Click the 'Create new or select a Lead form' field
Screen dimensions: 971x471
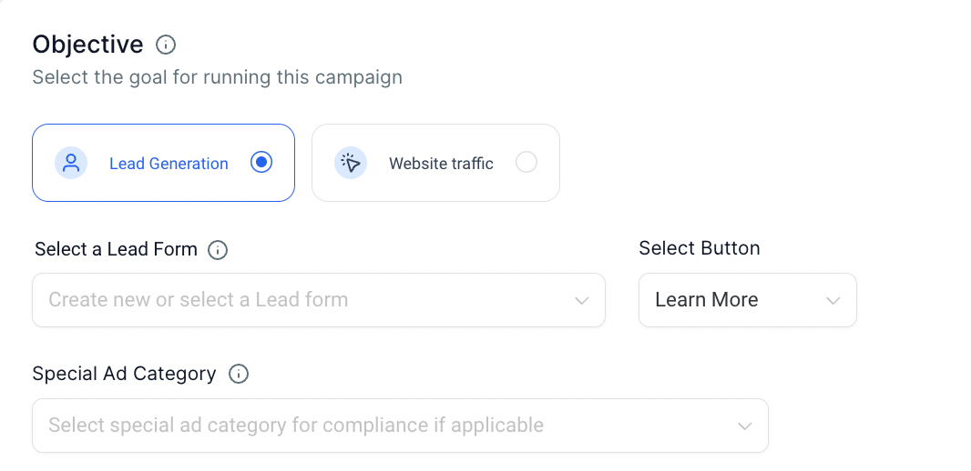pyautogui.click(x=273, y=300)
